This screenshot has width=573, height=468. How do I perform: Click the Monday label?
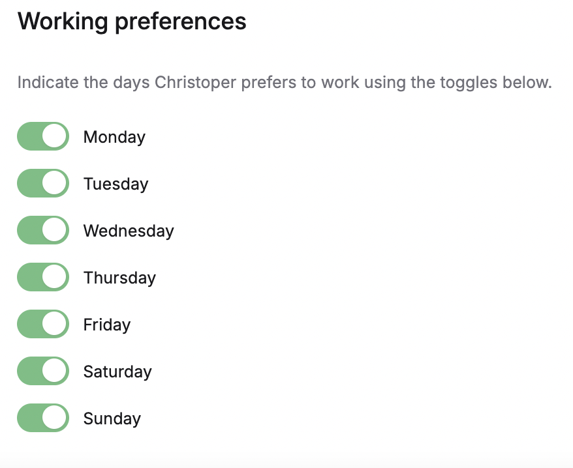[x=114, y=138]
